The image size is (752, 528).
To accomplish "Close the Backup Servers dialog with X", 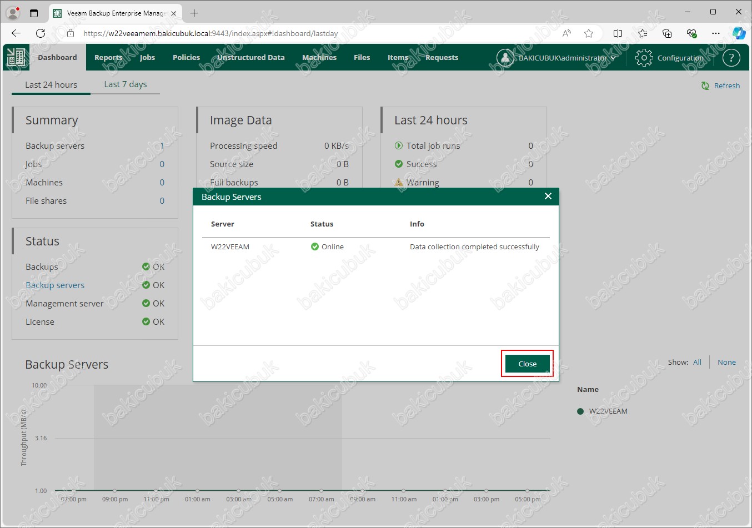I will coord(548,196).
